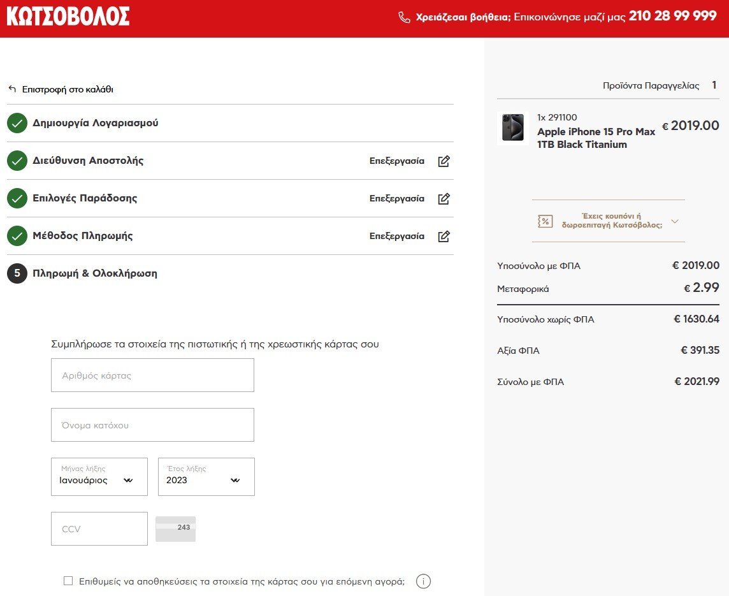Image resolution: width=729 pixels, height=596 pixels.
Task: Select the Πληρωμή & Ολοκλήρωση step heading
Action: coord(95,273)
